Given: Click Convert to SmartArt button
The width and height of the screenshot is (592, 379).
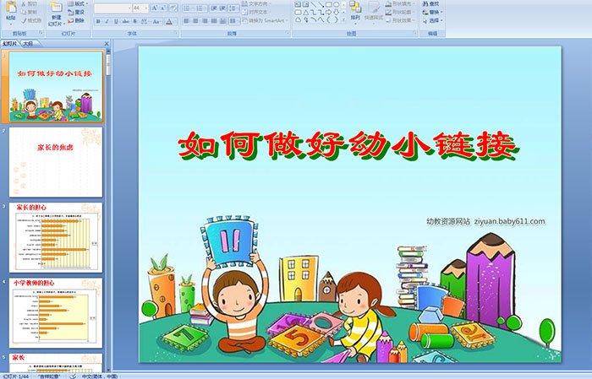Looking at the screenshot, I should [265, 20].
